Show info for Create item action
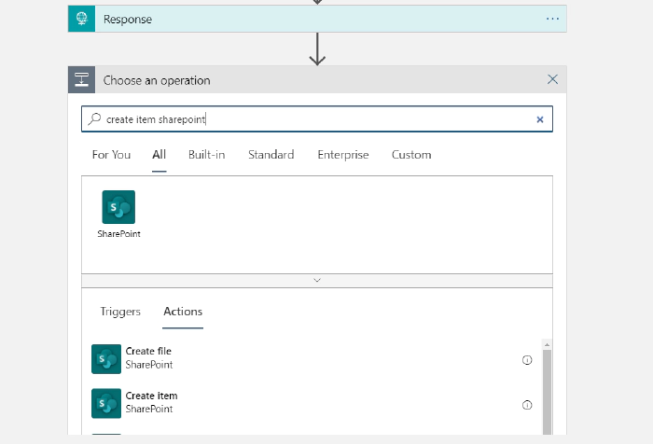Viewport: 653px width, 445px height. point(527,405)
